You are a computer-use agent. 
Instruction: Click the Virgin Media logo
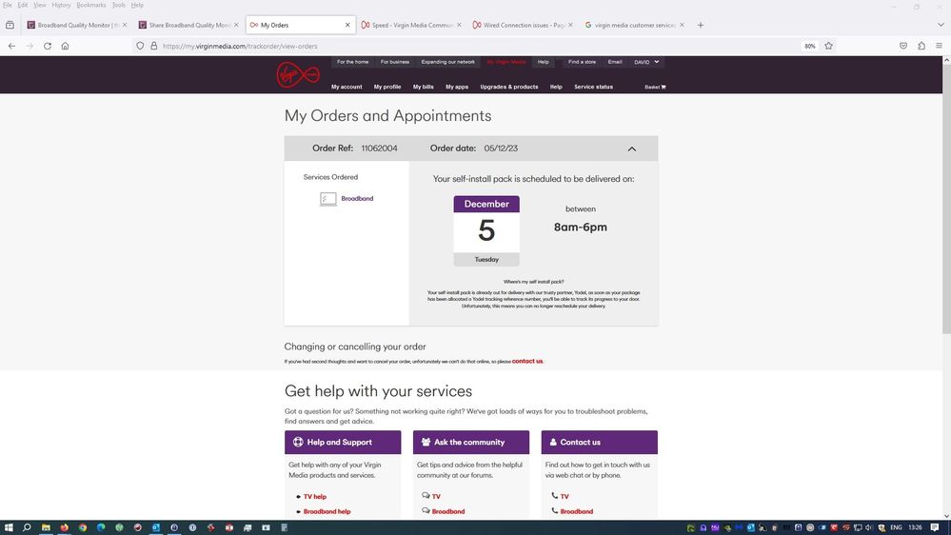pyautogui.click(x=298, y=74)
